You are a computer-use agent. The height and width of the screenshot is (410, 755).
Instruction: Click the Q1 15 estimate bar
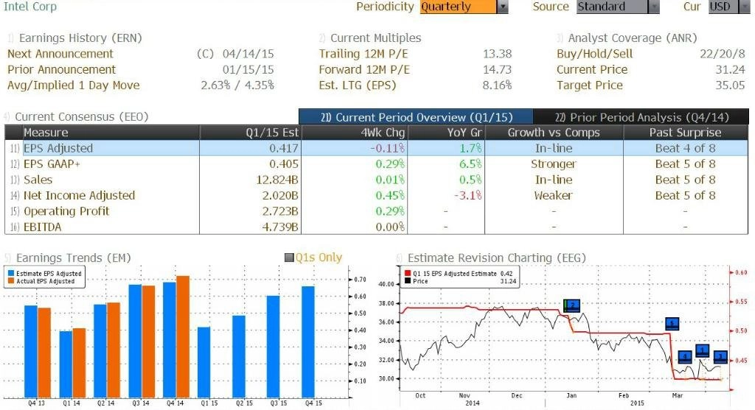coord(204,362)
